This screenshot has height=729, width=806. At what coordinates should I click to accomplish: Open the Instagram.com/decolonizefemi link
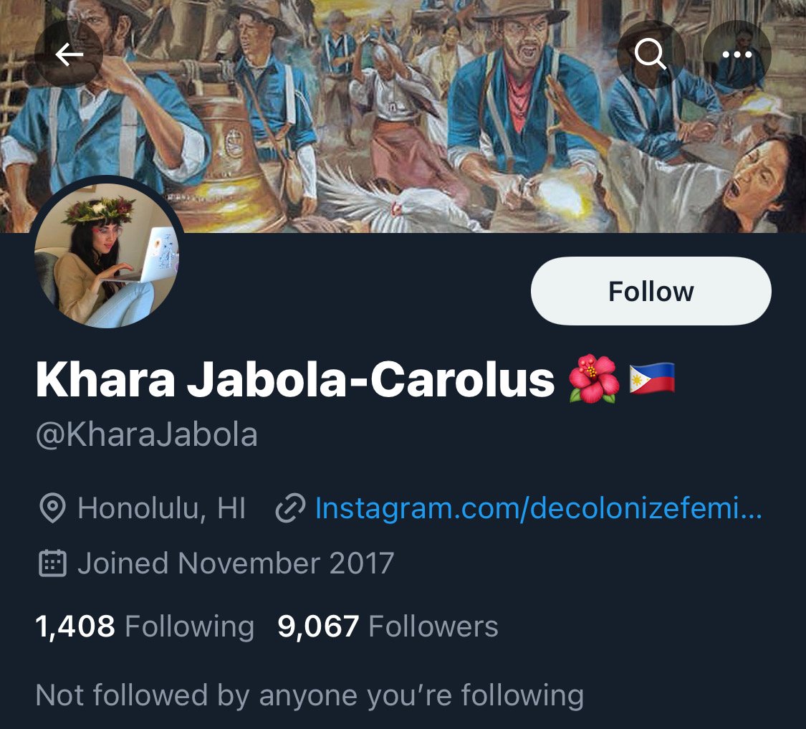tap(538, 508)
